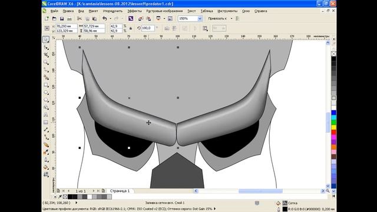Click the Open file folder icon
The image size is (377, 212).
point(54,18)
